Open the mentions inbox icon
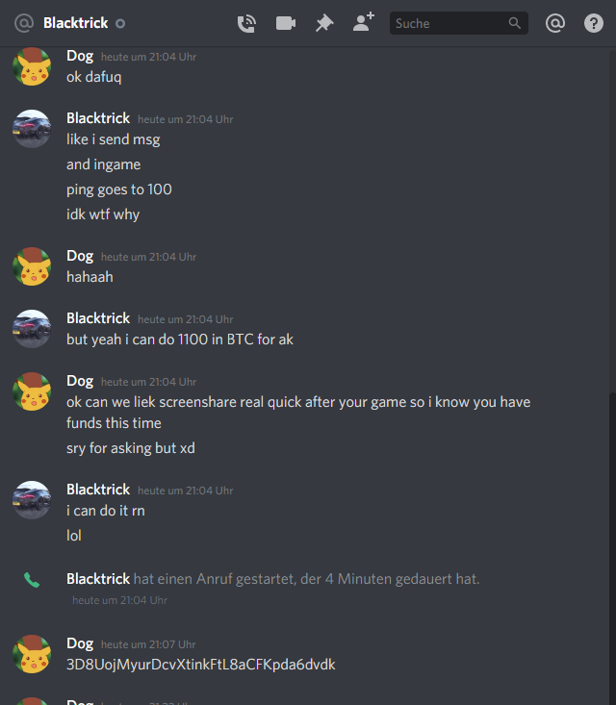Screen dimensions: 616x705 555,23
